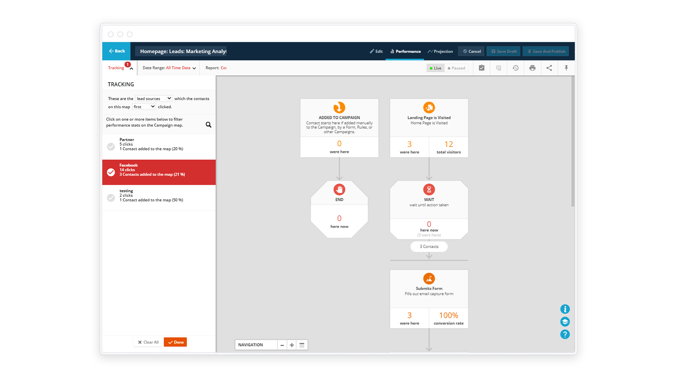677x381 pixels.
Task: Click the search magnifier in Tracking panel
Action: [208, 125]
